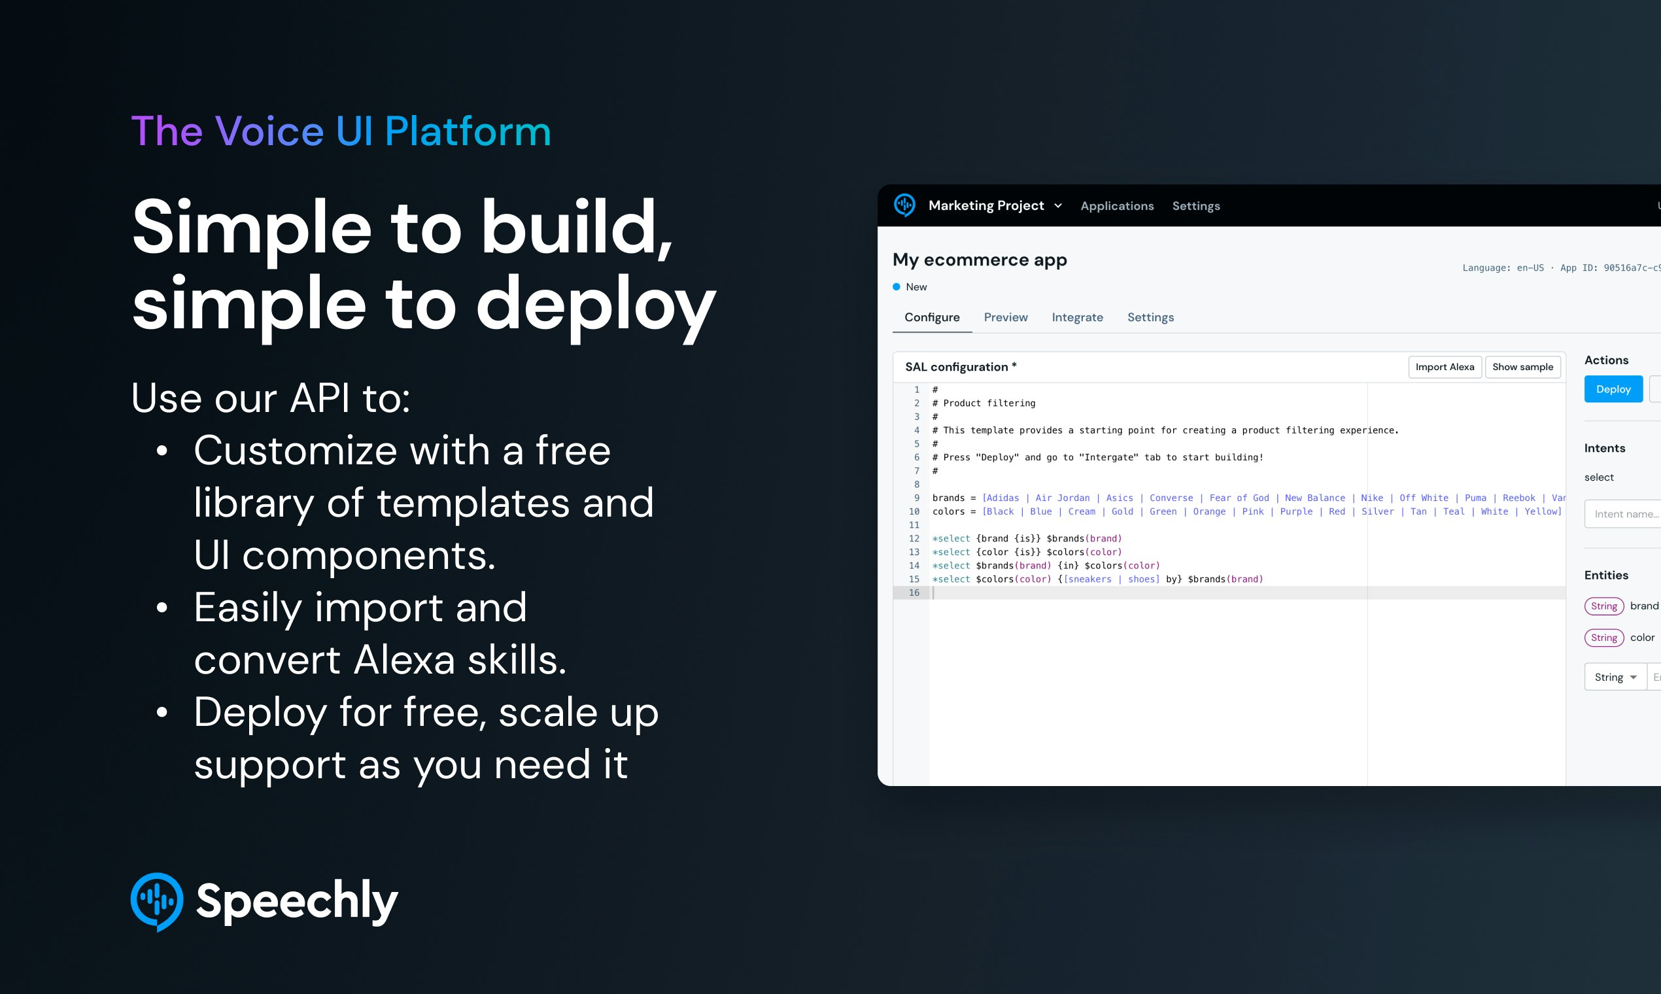Click the String badge next to the brand entity
The image size is (1661, 994).
click(x=1603, y=606)
